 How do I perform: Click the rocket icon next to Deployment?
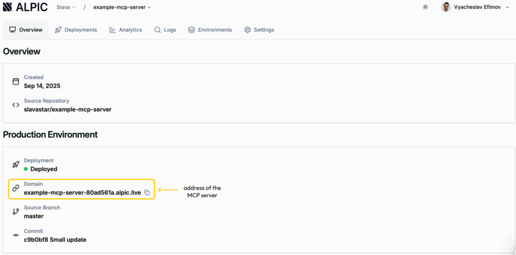tap(16, 164)
